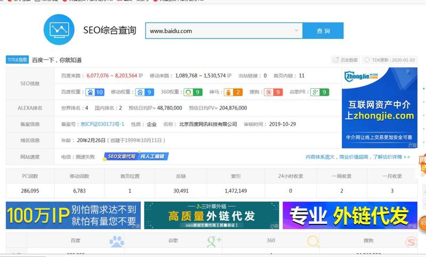Click the 搜狗 S icon in column header
Image resolution: width=426 pixels, height=257 pixels.
click(x=411, y=242)
